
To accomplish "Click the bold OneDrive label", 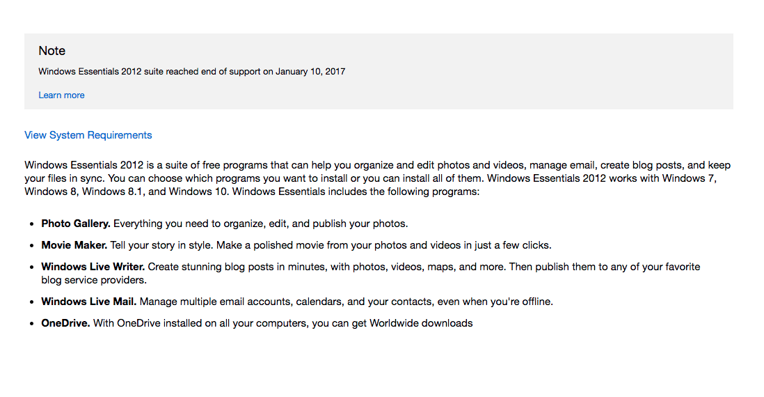I will pyautogui.click(x=65, y=323).
